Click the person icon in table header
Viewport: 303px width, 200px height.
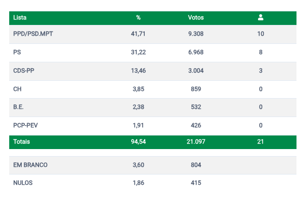(x=261, y=17)
